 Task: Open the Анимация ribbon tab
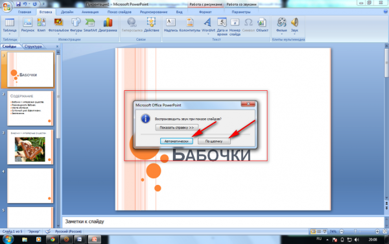tap(90, 12)
